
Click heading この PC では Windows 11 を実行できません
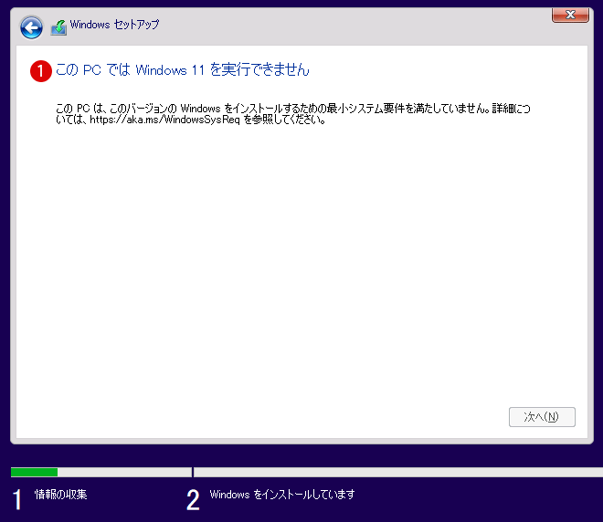183,70
